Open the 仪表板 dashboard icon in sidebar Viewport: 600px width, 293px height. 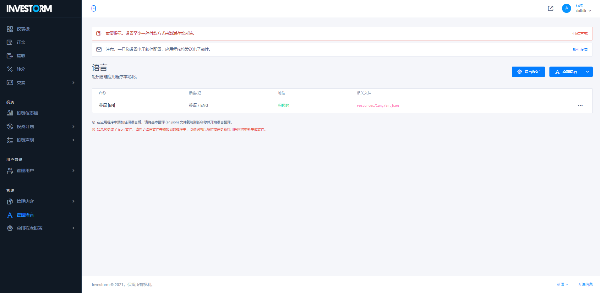coord(10,29)
